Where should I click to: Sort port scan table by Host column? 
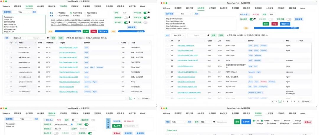click(35, 43)
